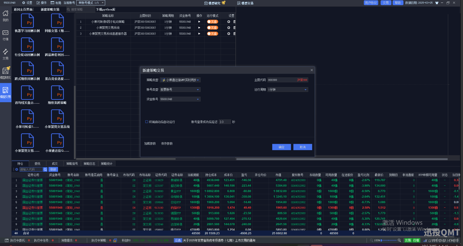Open the 行业轮动回测示例 Python strategy file

click(27, 47)
